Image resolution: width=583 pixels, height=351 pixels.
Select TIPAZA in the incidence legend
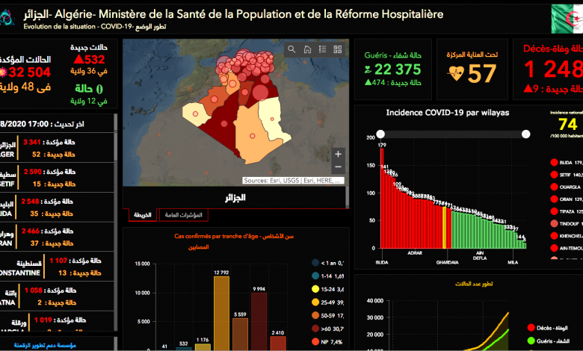pyautogui.click(x=567, y=211)
